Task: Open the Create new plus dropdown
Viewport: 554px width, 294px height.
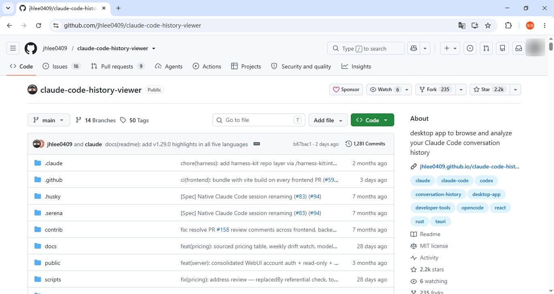Action: coord(450,49)
